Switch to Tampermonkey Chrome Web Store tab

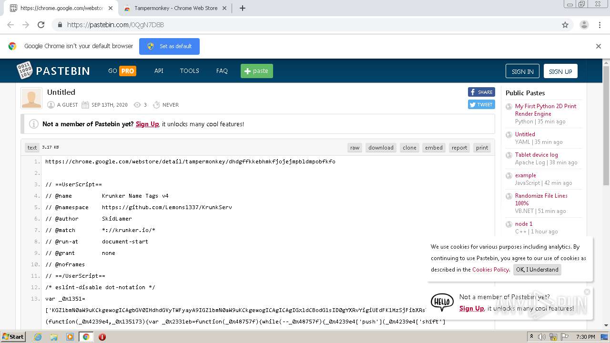(x=175, y=8)
